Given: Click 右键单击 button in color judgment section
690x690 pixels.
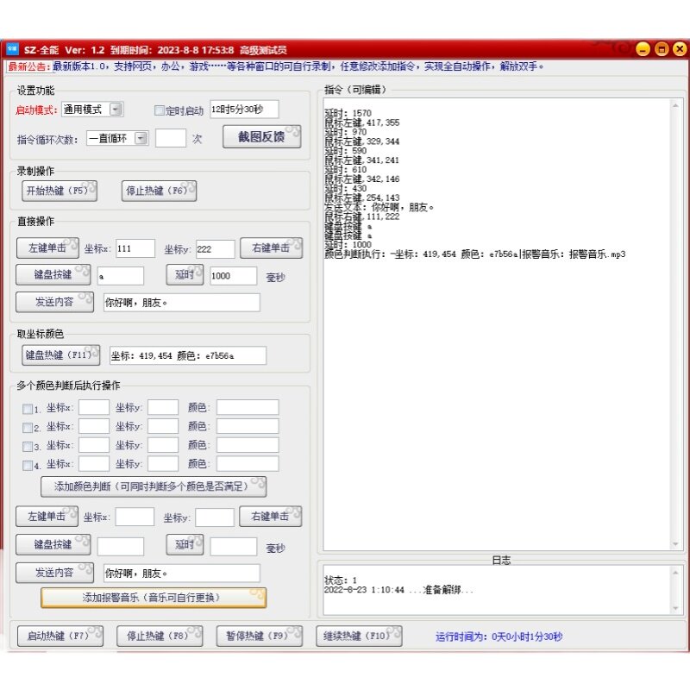Looking at the screenshot, I should coord(271,516).
